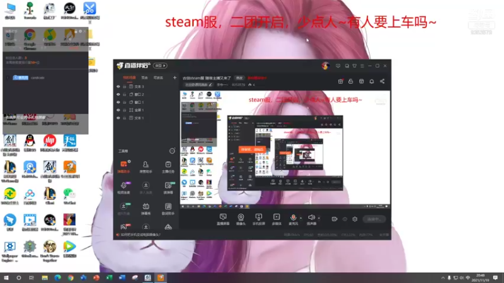Open the voice-chat microphone tool
This screenshot has height=283, width=504.
pos(123,188)
